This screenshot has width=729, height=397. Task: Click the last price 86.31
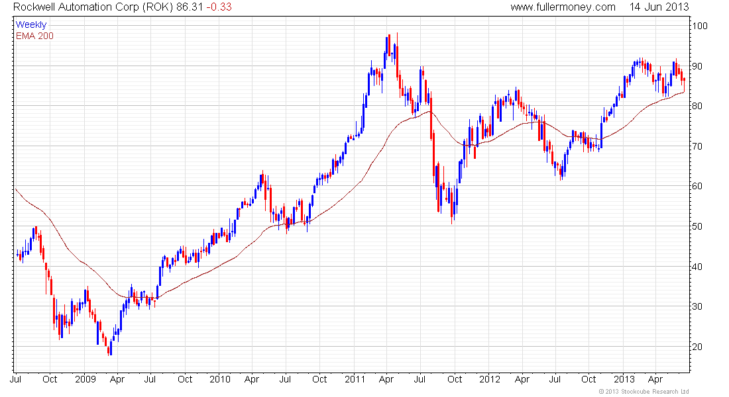(190, 7)
